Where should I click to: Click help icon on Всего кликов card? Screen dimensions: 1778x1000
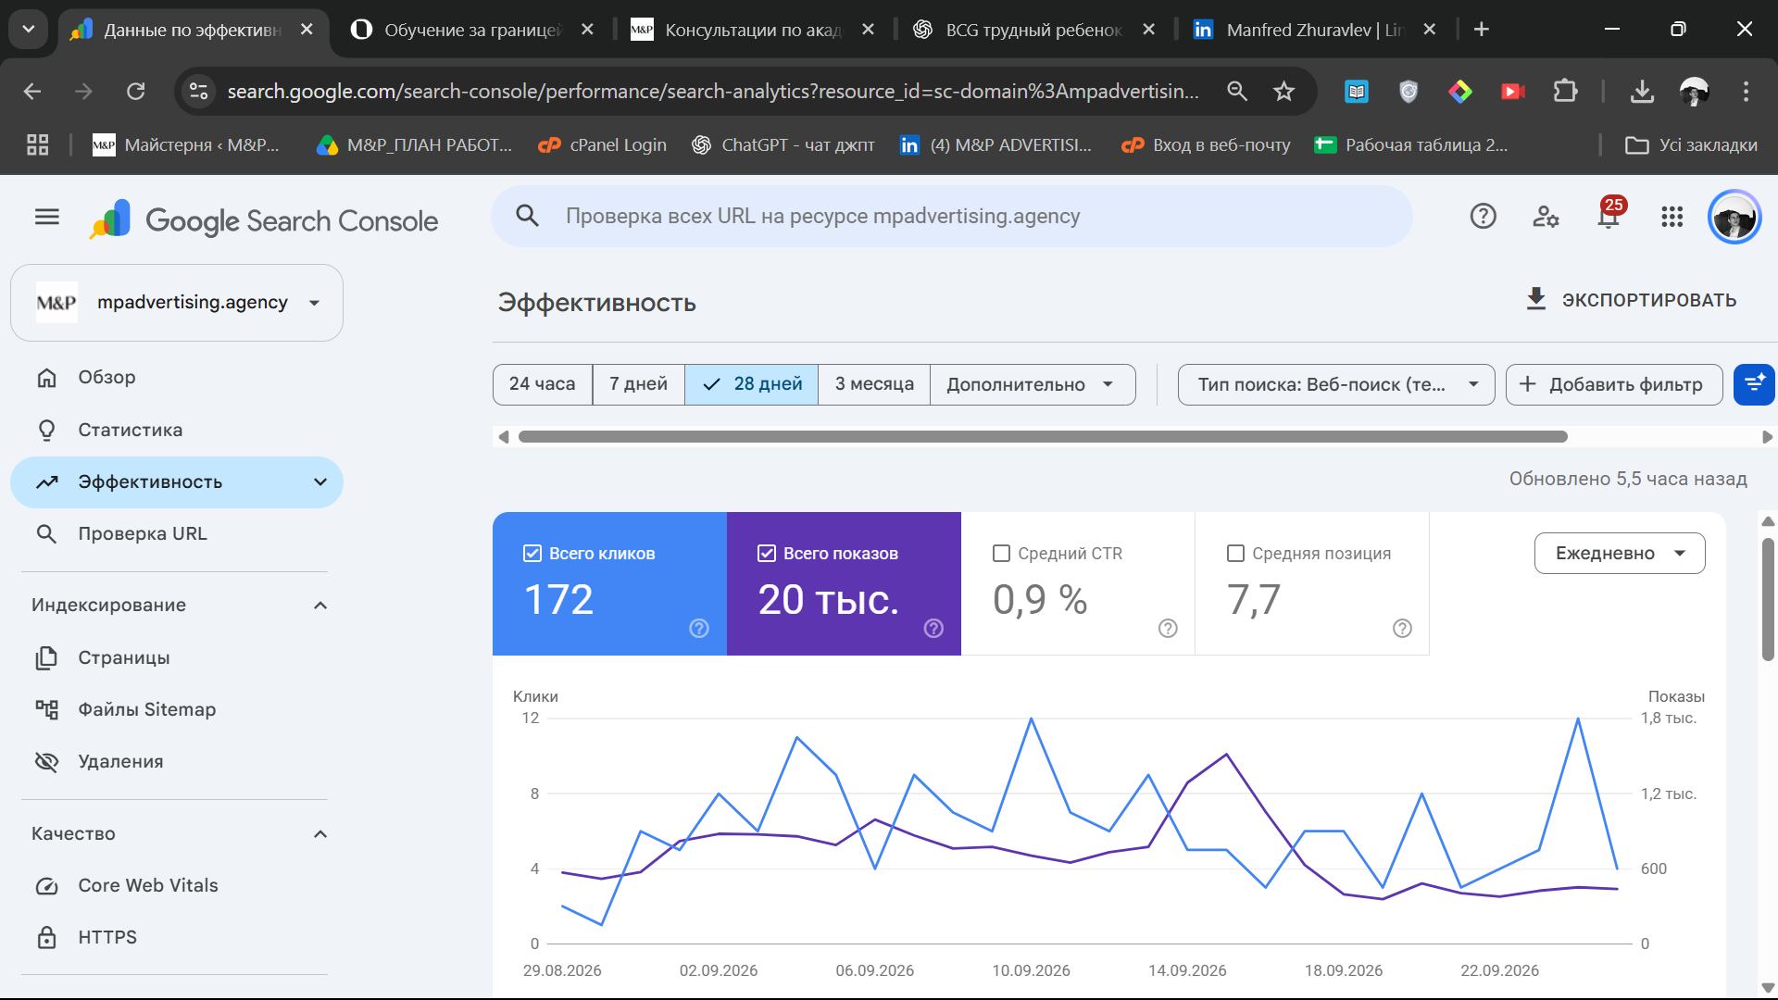coord(699,629)
